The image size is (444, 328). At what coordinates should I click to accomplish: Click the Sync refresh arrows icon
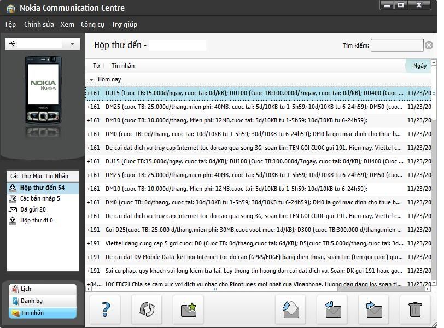pos(147,309)
